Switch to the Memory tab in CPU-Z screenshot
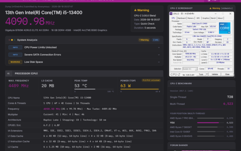 pyautogui.click(x=190, y=18)
